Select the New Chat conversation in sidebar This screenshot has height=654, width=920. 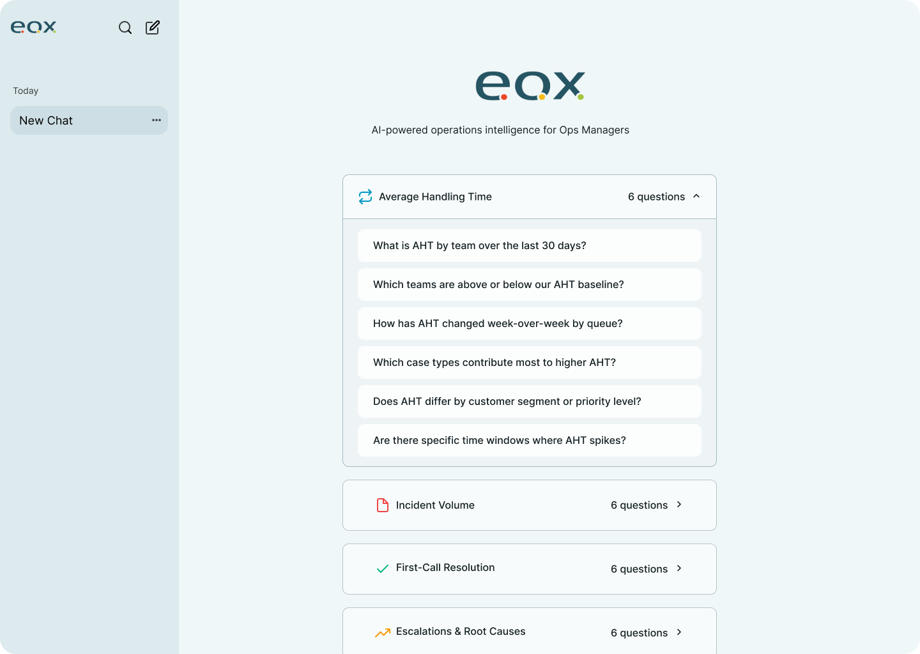(x=89, y=120)
